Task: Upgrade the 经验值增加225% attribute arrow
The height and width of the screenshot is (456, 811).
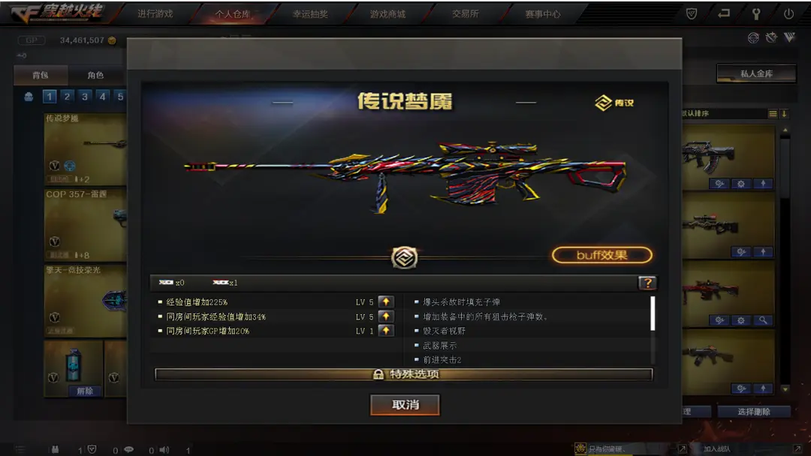Action: [386, 301]
